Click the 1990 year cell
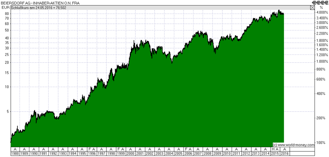The image size is (329, 157). pyautogui.click(x=34, y=154)
